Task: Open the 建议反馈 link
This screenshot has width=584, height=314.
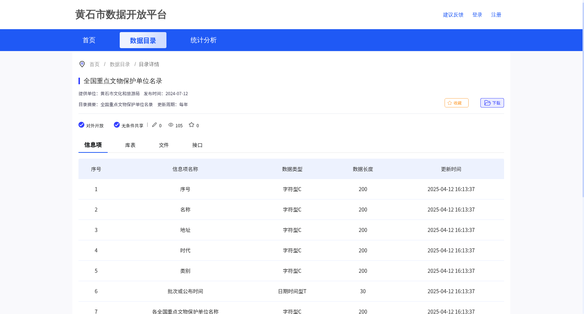Action: [x=453, y=15]
